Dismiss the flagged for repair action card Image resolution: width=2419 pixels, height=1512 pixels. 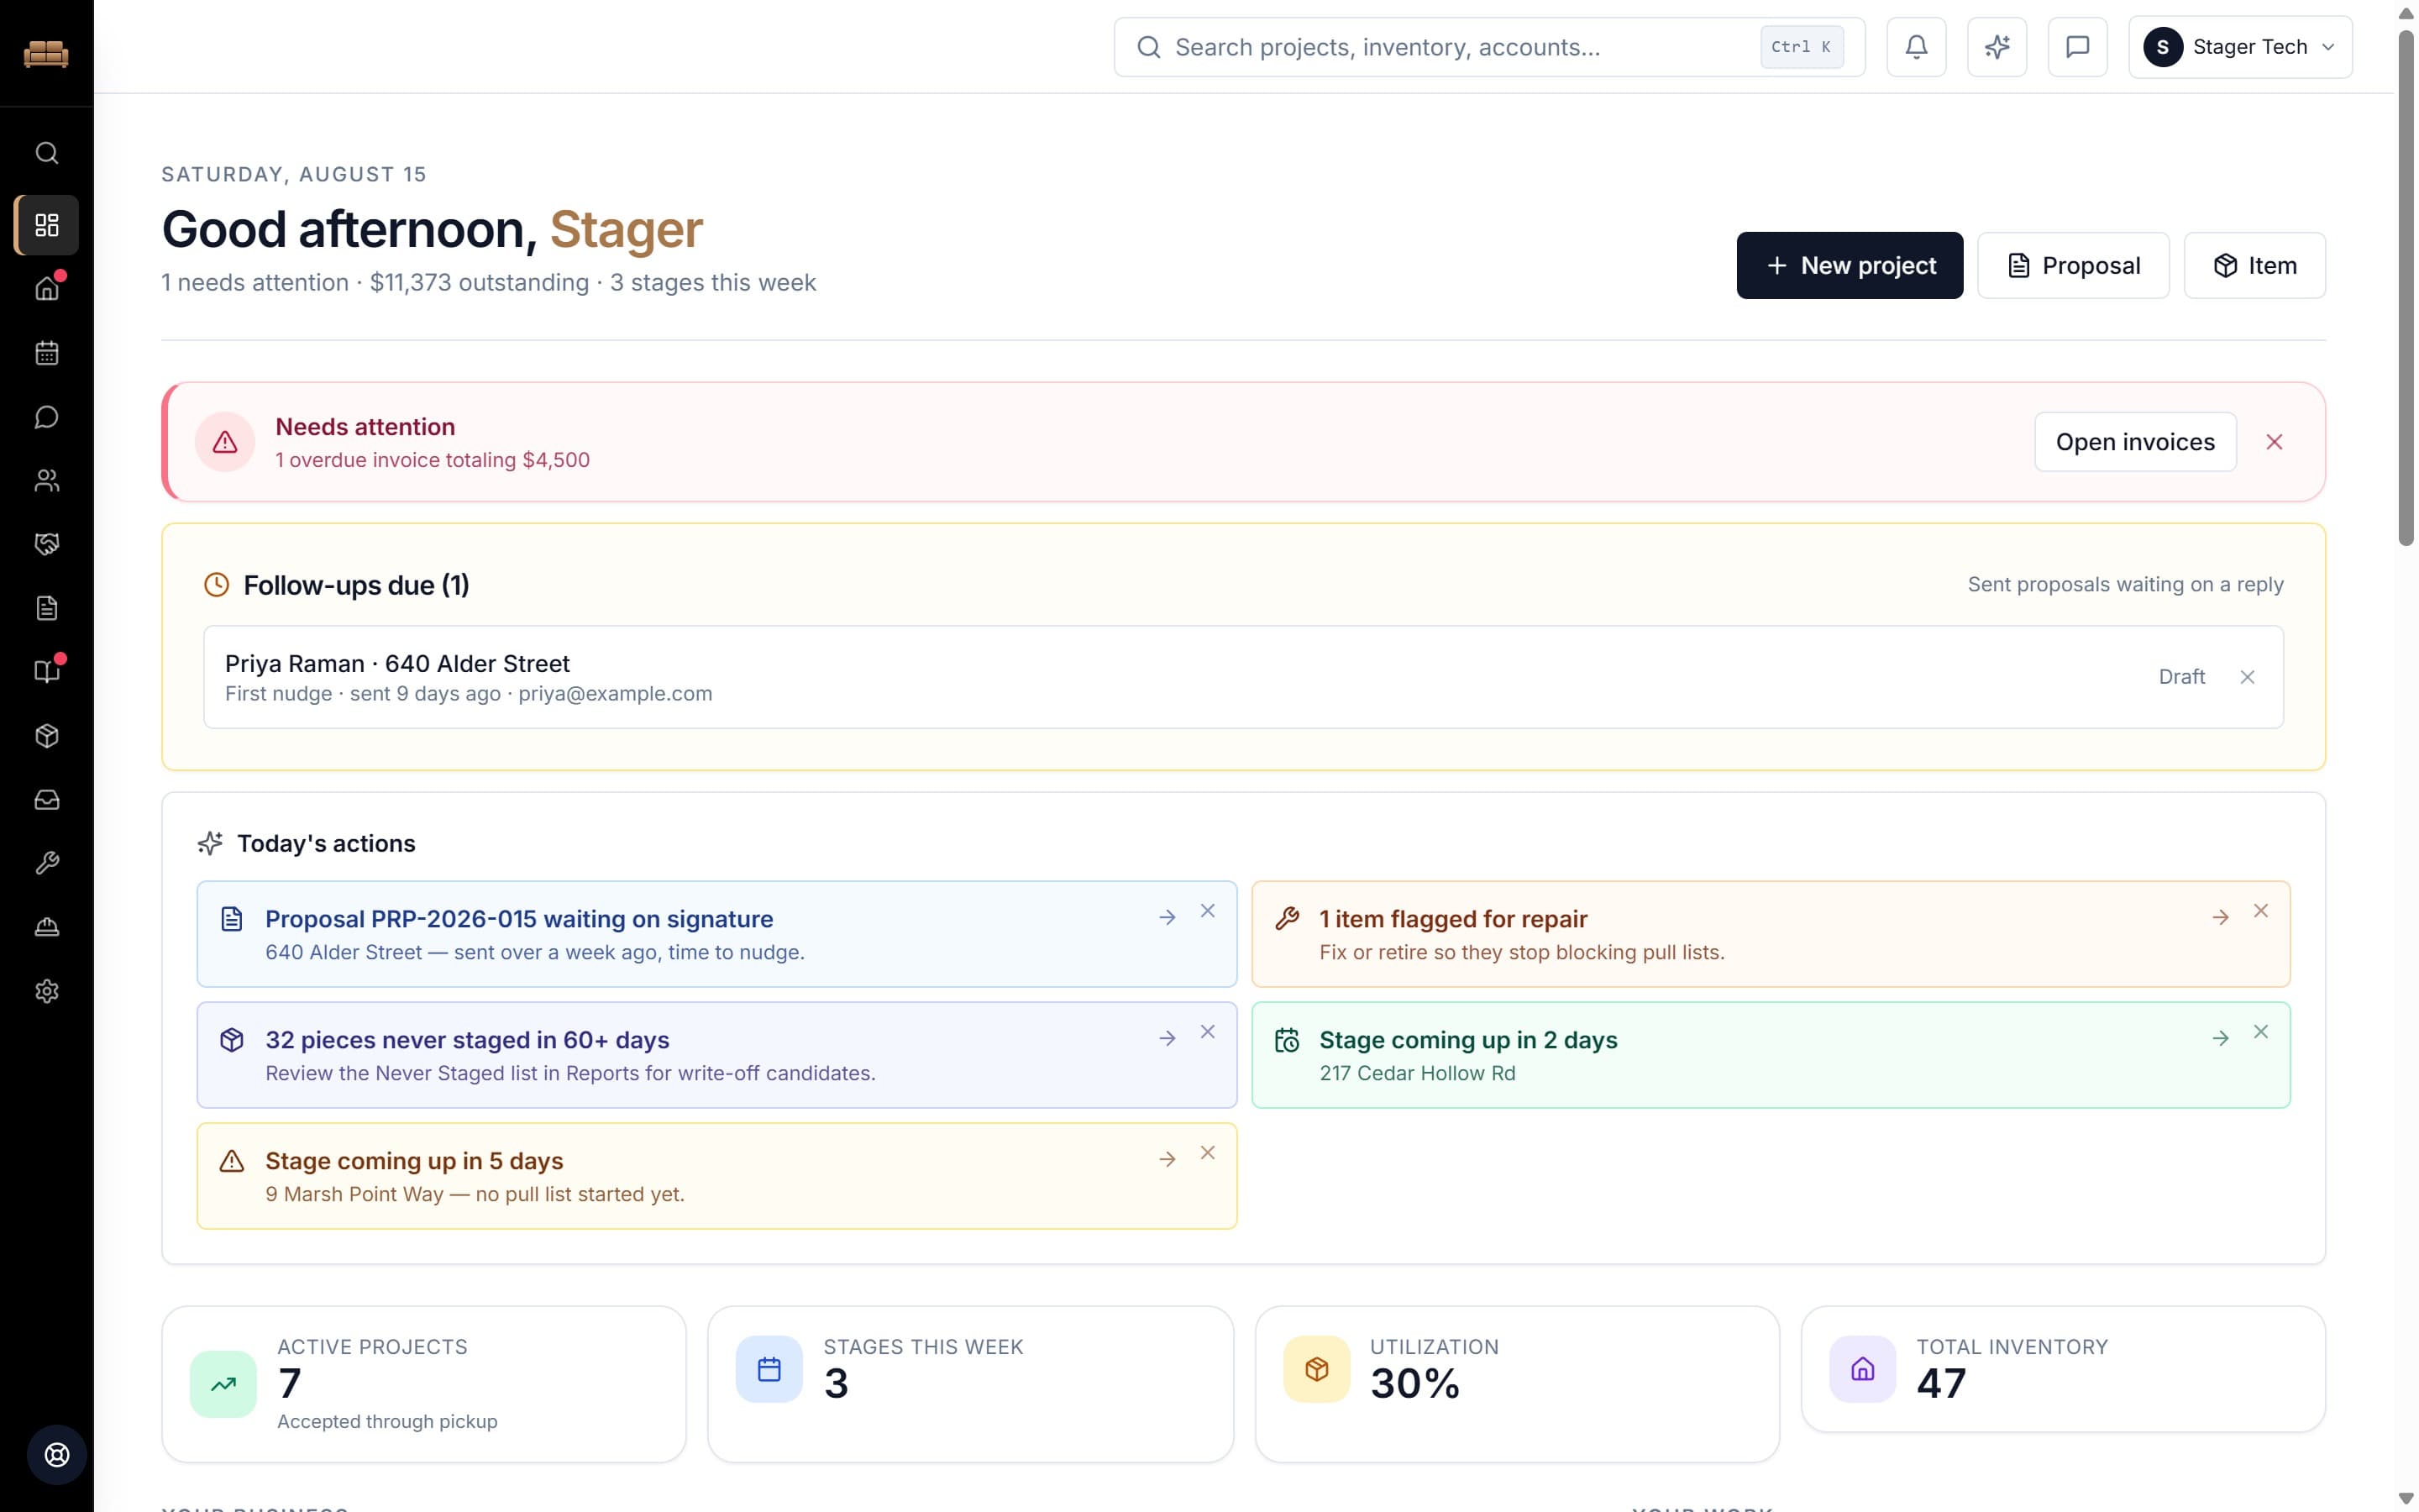coord(2260,911)
